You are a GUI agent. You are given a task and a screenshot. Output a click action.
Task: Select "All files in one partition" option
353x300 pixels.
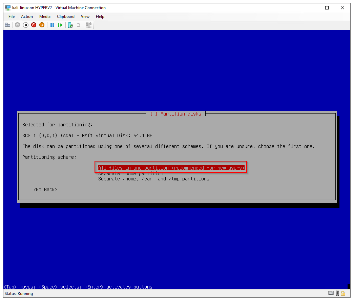click(171, 168)
